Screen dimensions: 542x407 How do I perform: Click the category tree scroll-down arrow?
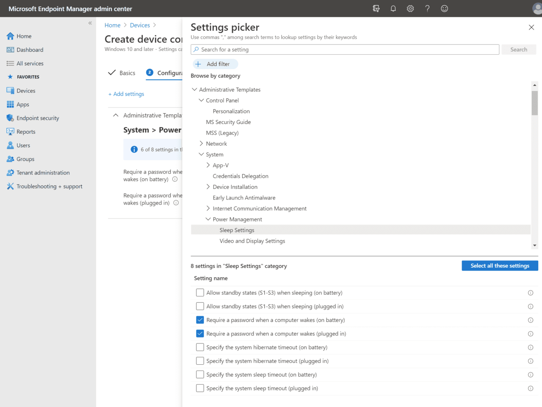click(x=535, y=245)
